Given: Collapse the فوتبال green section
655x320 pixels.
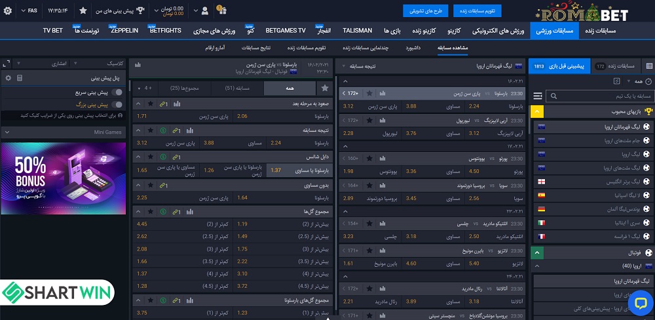Looking at the screenshot, I should tap(537, 252).
